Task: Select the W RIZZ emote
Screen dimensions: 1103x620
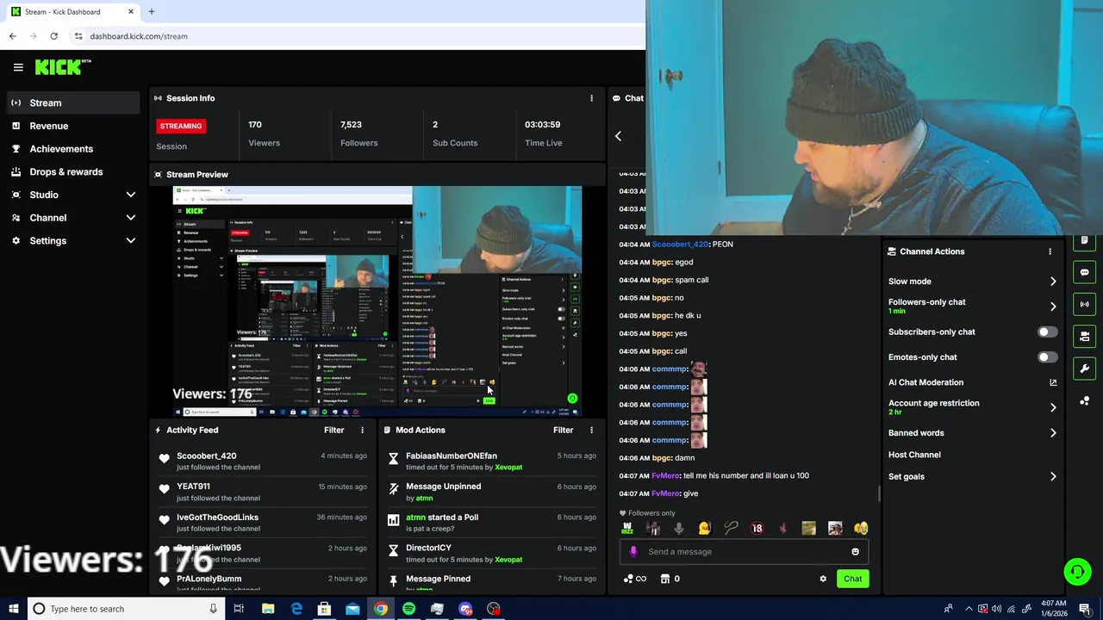Action: tap(627, 529)
